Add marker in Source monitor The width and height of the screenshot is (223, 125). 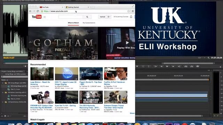25,66
